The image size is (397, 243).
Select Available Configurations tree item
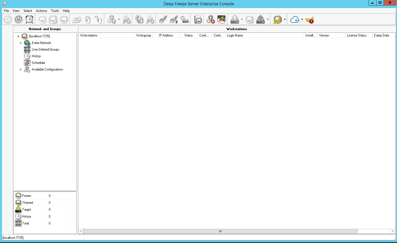coord(47,69)
